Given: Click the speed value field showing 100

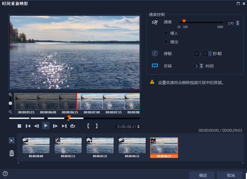Looking at the screenshot, I should pos(231,23).
